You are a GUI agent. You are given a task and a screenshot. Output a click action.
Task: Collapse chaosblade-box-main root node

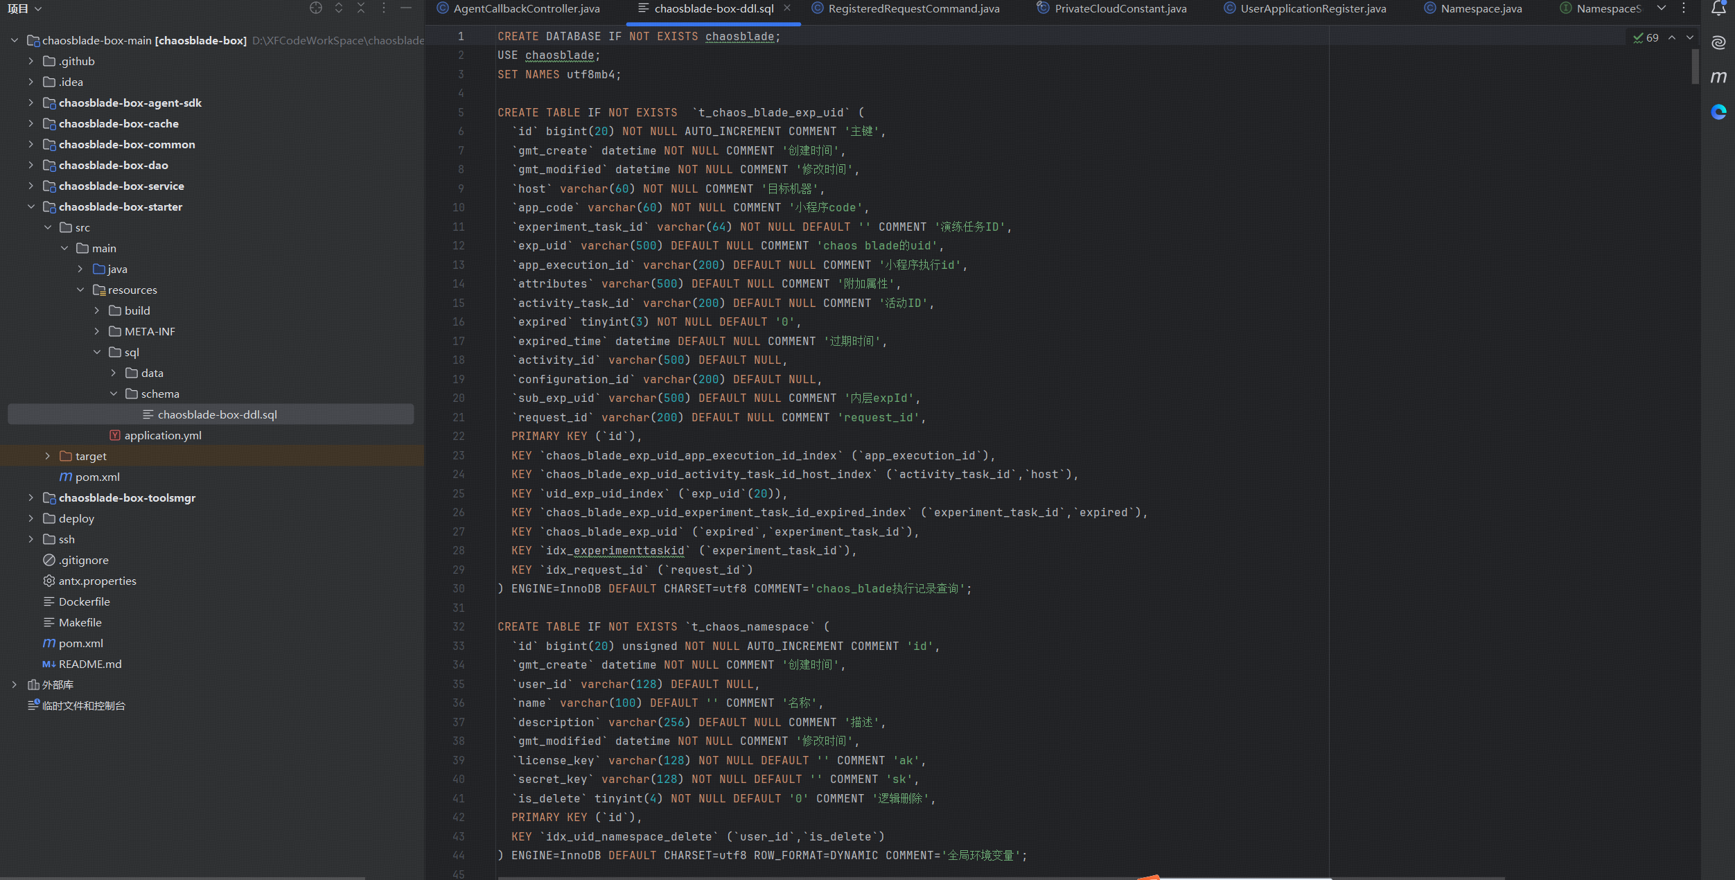(x=15, y=40)
